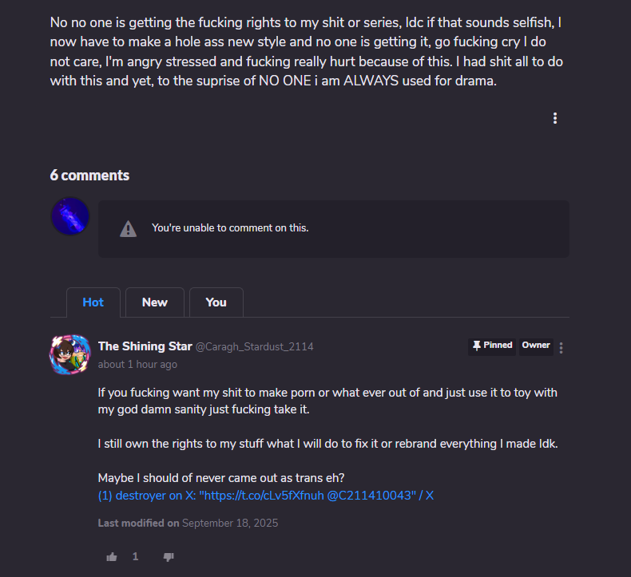Open the post's three-dot options menu
Image resolution: width=631 pixels, height=577 pixels.
[x=555, y=118]
